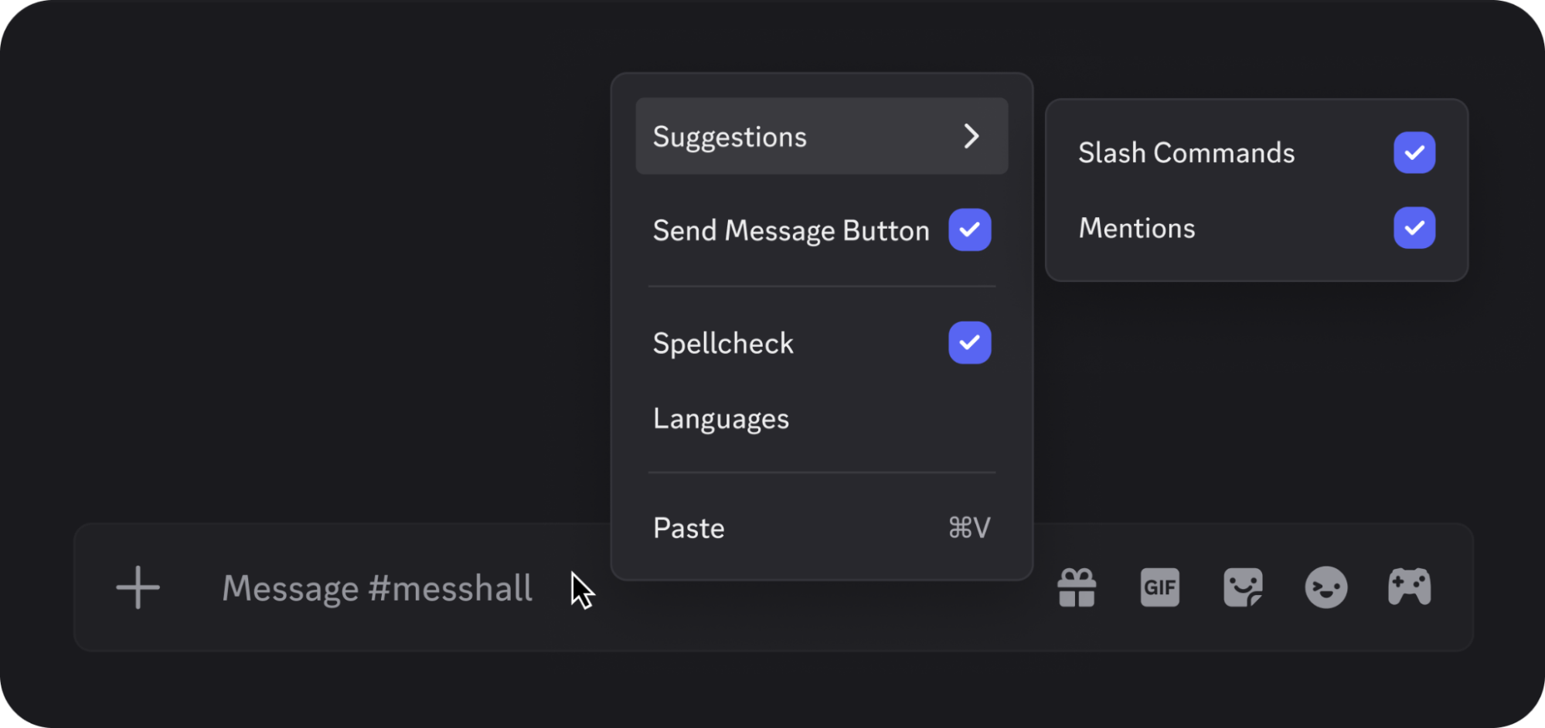Click the plus attachment button
The height and width of the screenshot is (728, 1545).
(138, 587)
